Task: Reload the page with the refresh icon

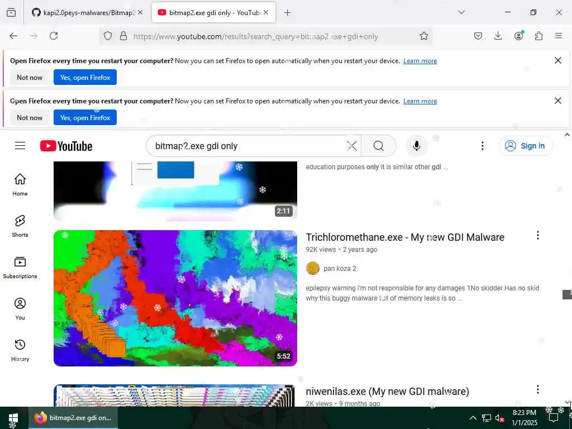Action: (x=54, y=36)
